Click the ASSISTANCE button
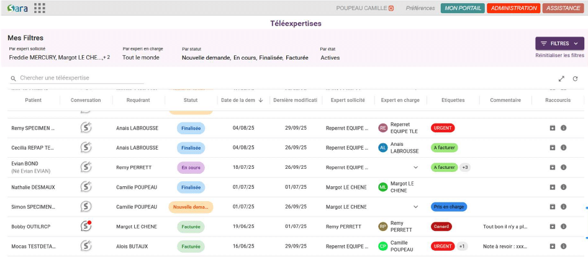 pyautogui.click(x=563, y=8)
